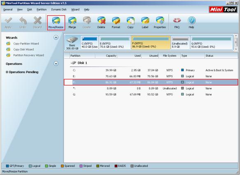Click the Partition Recovery Wizard icon
Viewport: 240px width, 175px height.
tap(8, 55)
